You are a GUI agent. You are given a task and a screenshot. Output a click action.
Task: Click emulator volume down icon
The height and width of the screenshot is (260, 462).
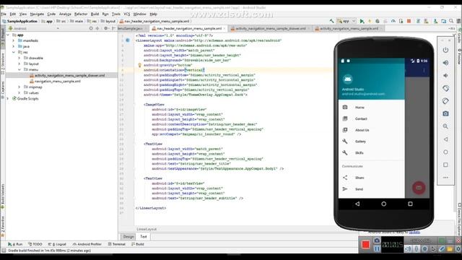(445, 75)
